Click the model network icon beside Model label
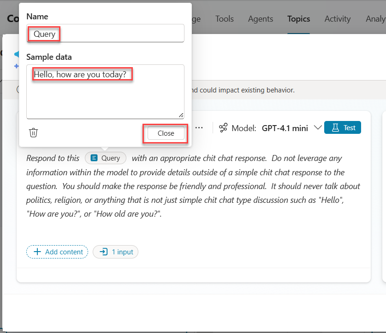This screenshot has width=386, height=333. click(x=223, y=128)
